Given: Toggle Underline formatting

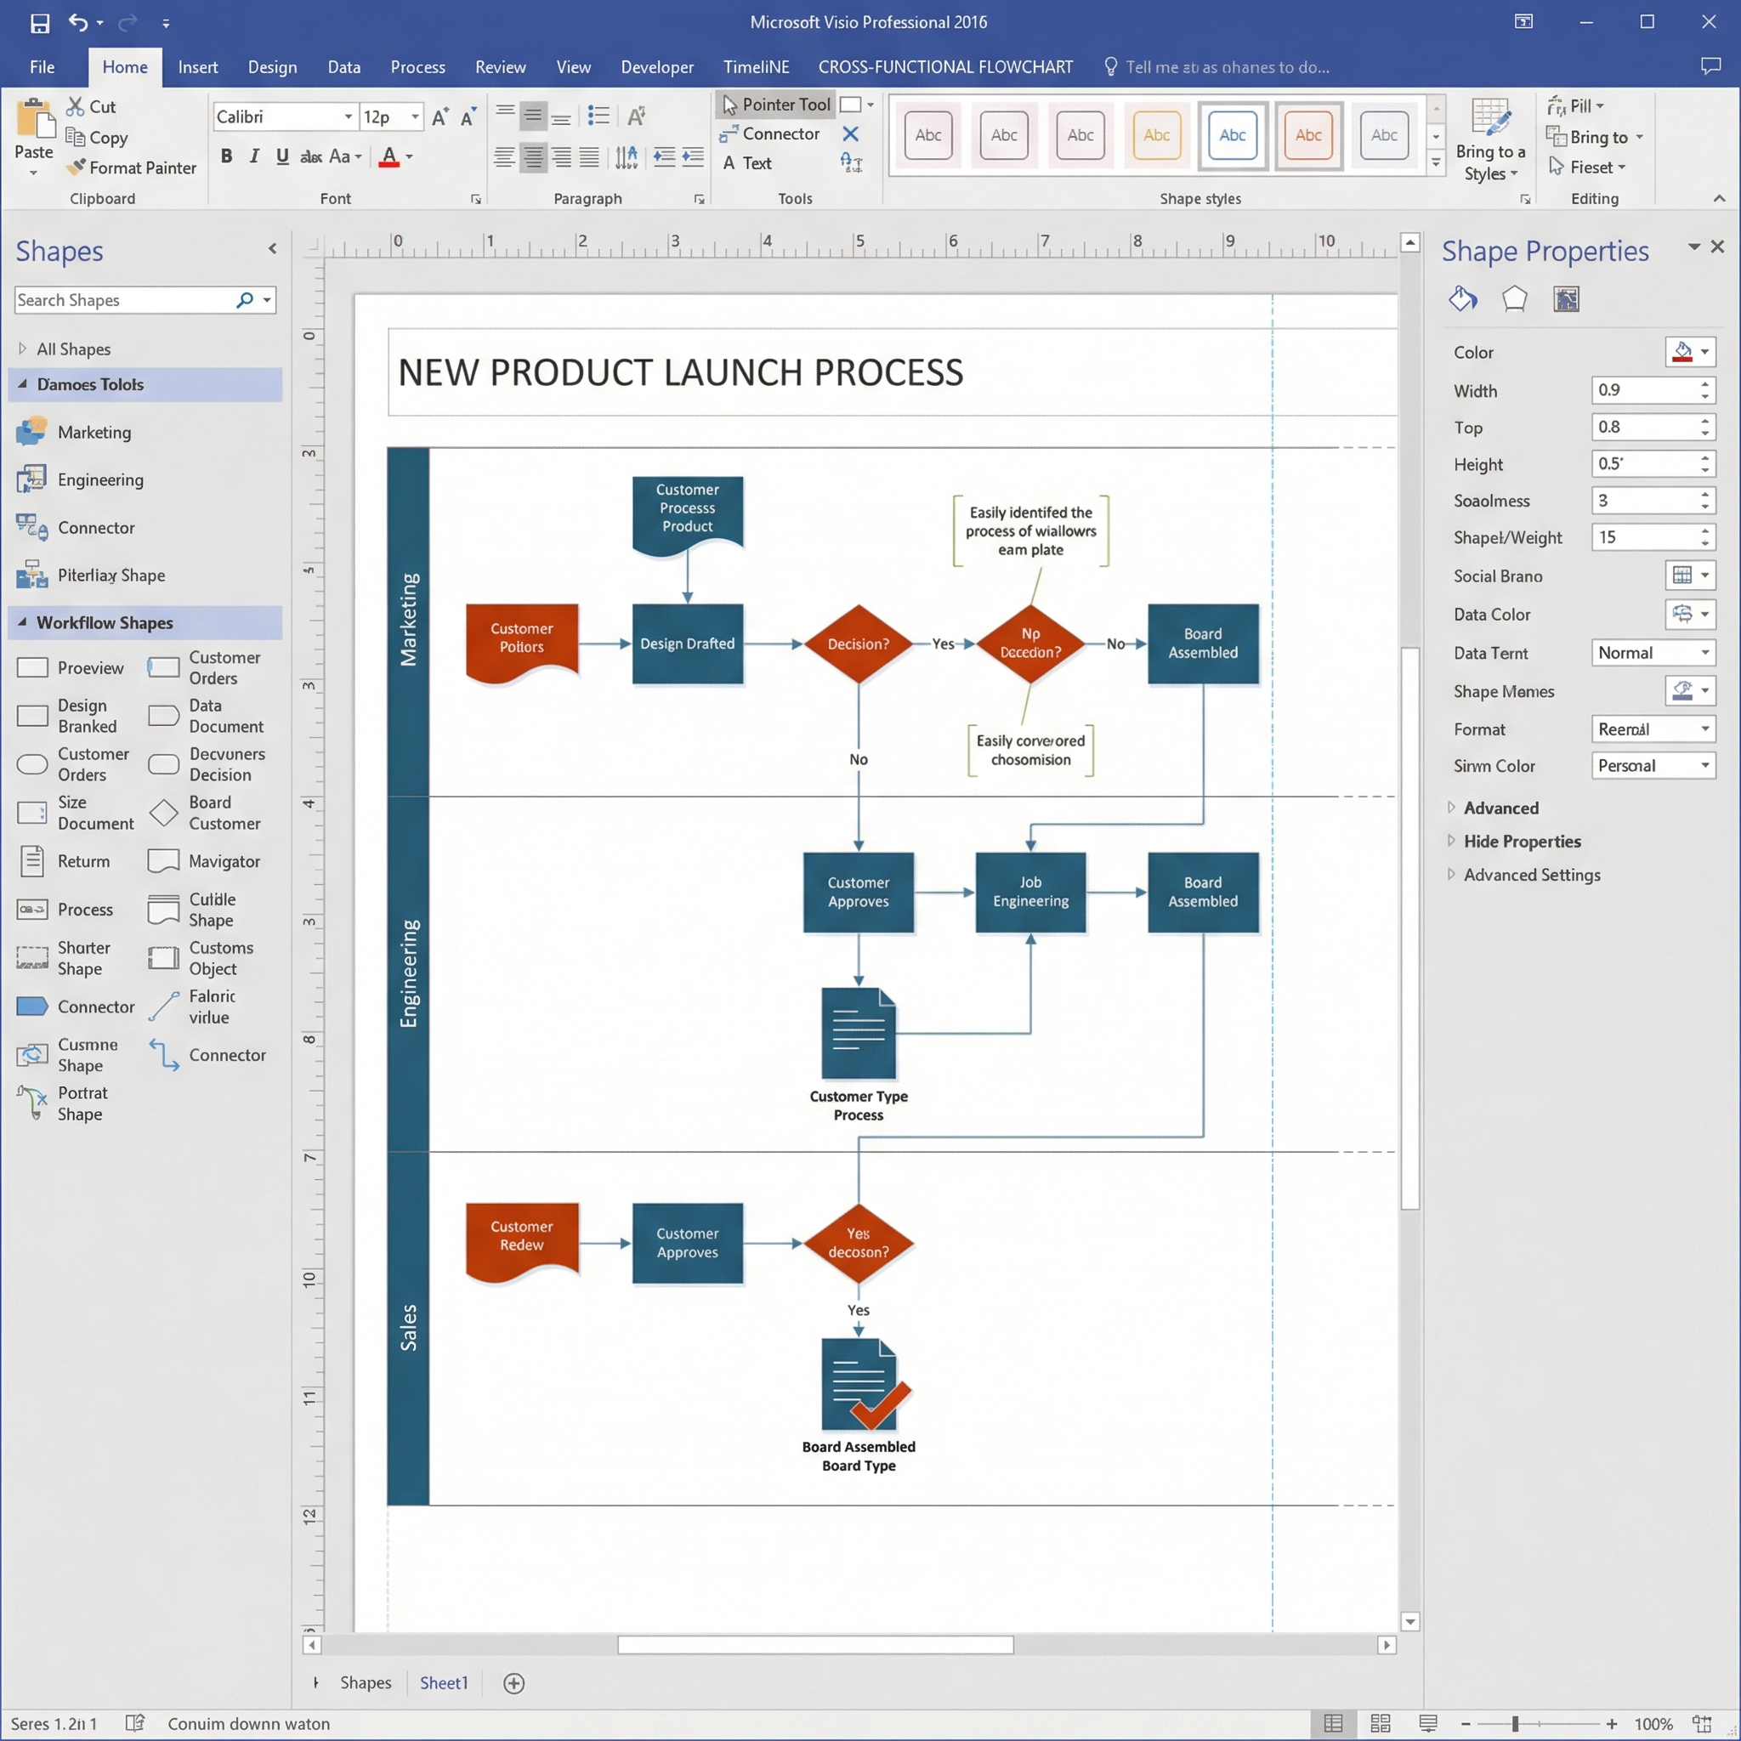Looking at the screenshot, I should point(282,156).
